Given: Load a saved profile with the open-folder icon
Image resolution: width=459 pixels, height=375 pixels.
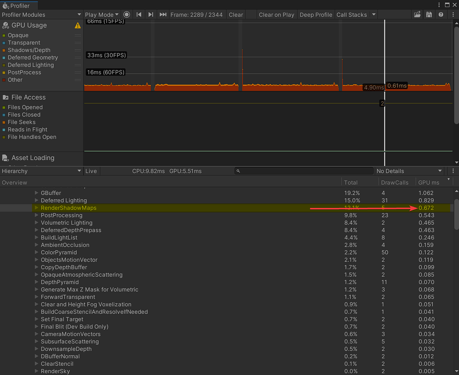Looking at the screenshot, I should pos(417,14).
